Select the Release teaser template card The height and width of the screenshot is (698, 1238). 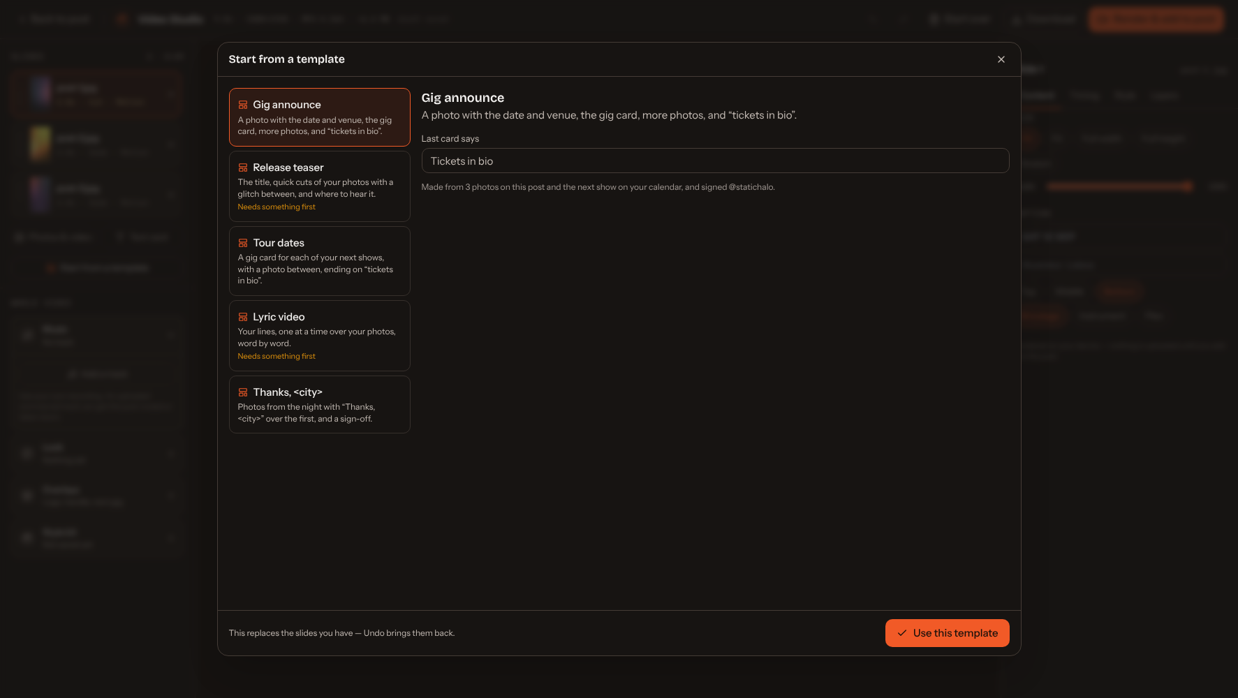[320, 186]
